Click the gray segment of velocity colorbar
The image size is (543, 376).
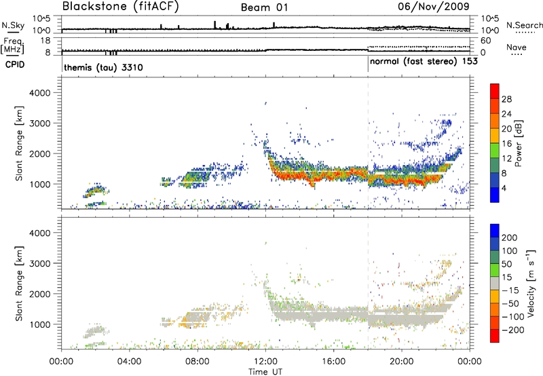pyautogui.click(x=495, y=283)
